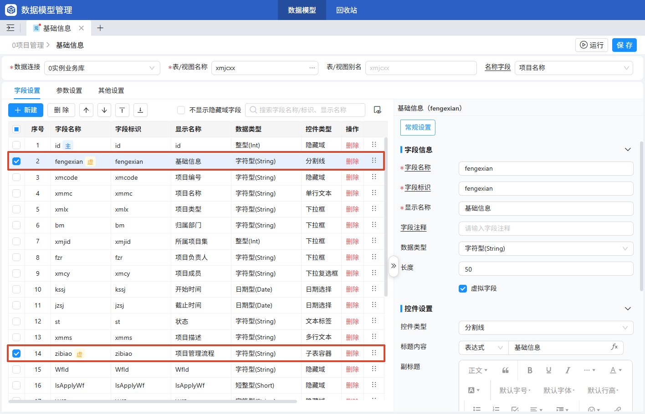Open the 默认字号 font size dropdown
The image size is (645, 414).
pyautogui.click(x=515, y=390)
